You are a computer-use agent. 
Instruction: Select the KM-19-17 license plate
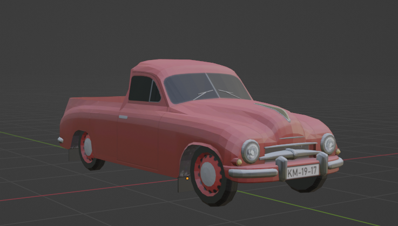point(303,171)
